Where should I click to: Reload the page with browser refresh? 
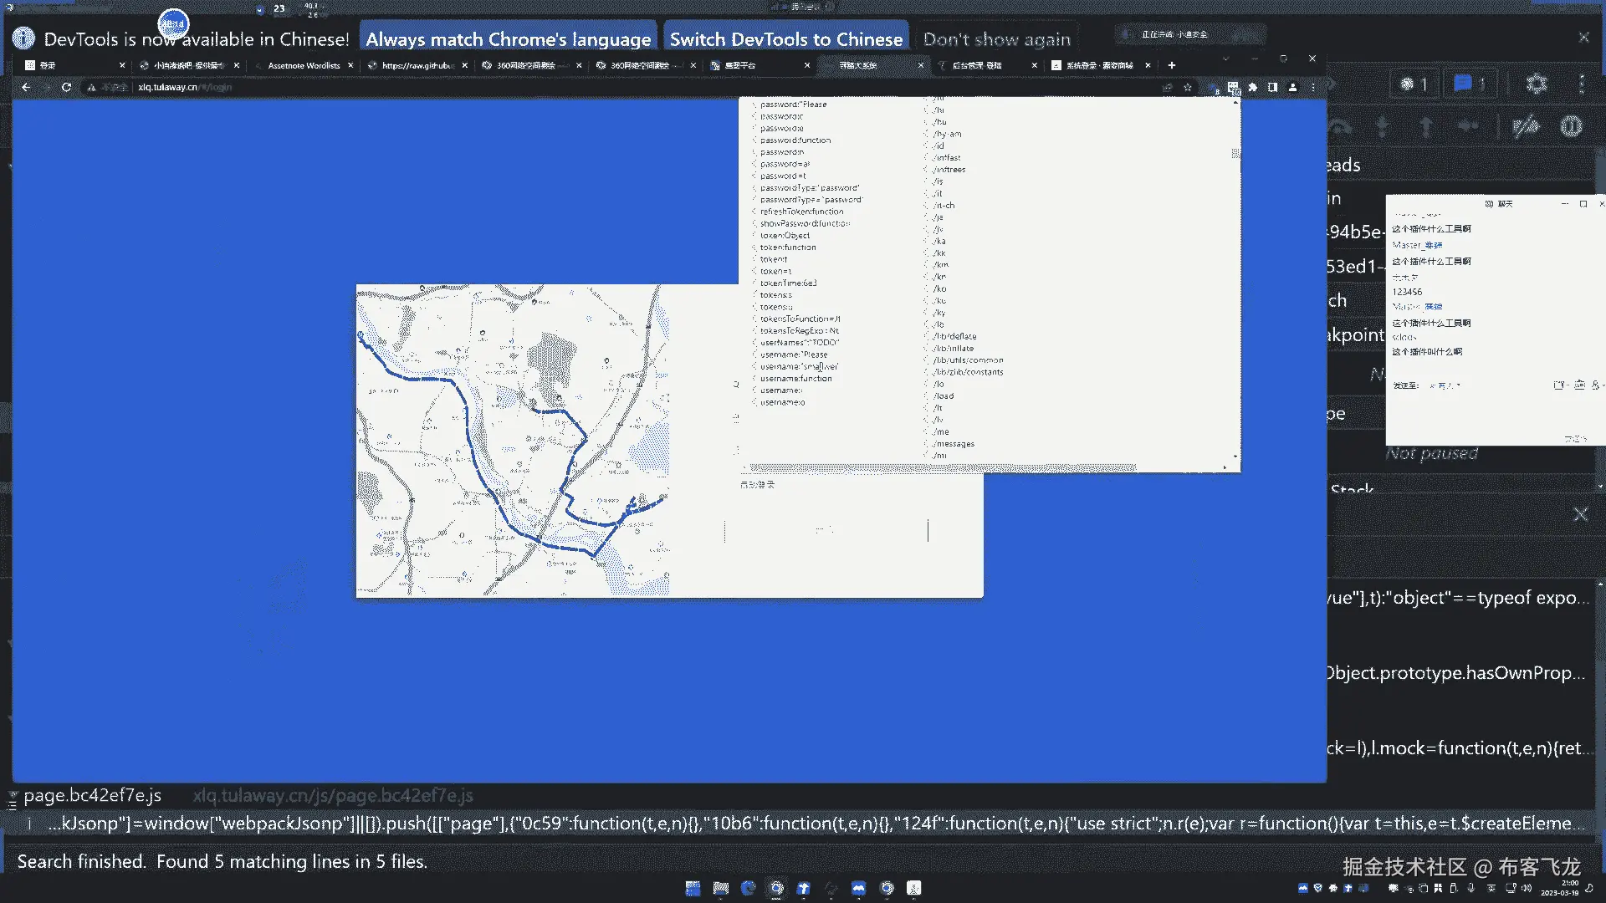point(66,87)
